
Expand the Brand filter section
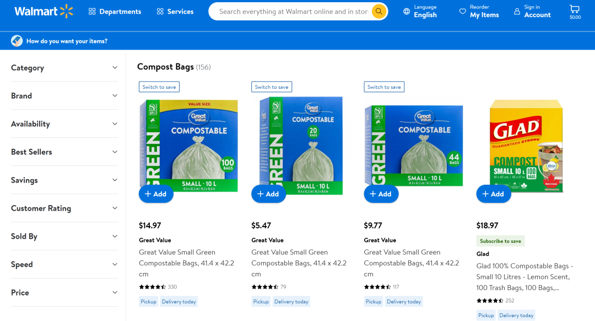point(115,96)
